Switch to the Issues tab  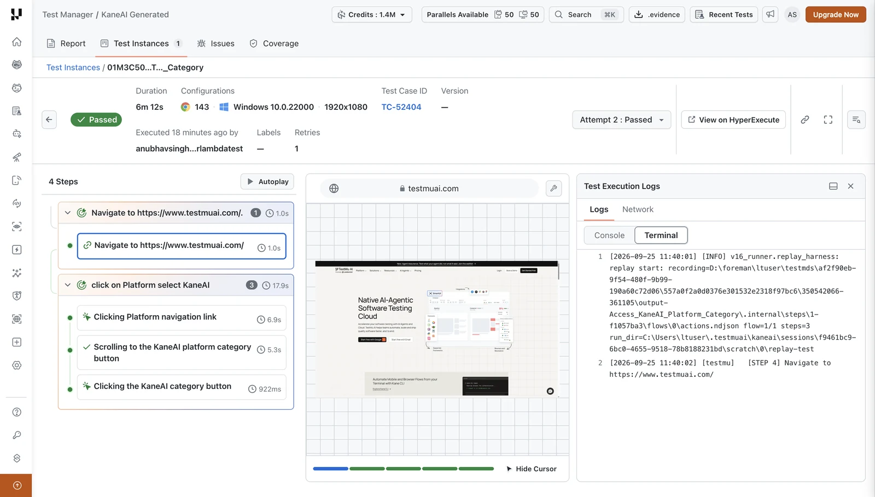216,44
